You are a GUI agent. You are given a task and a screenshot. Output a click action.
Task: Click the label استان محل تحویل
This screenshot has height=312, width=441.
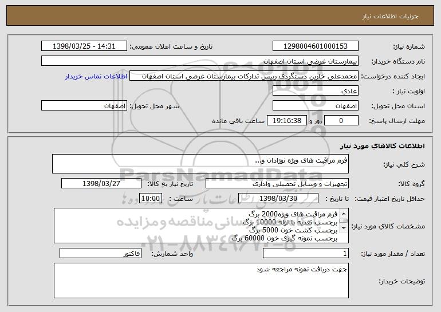point(398,106)
